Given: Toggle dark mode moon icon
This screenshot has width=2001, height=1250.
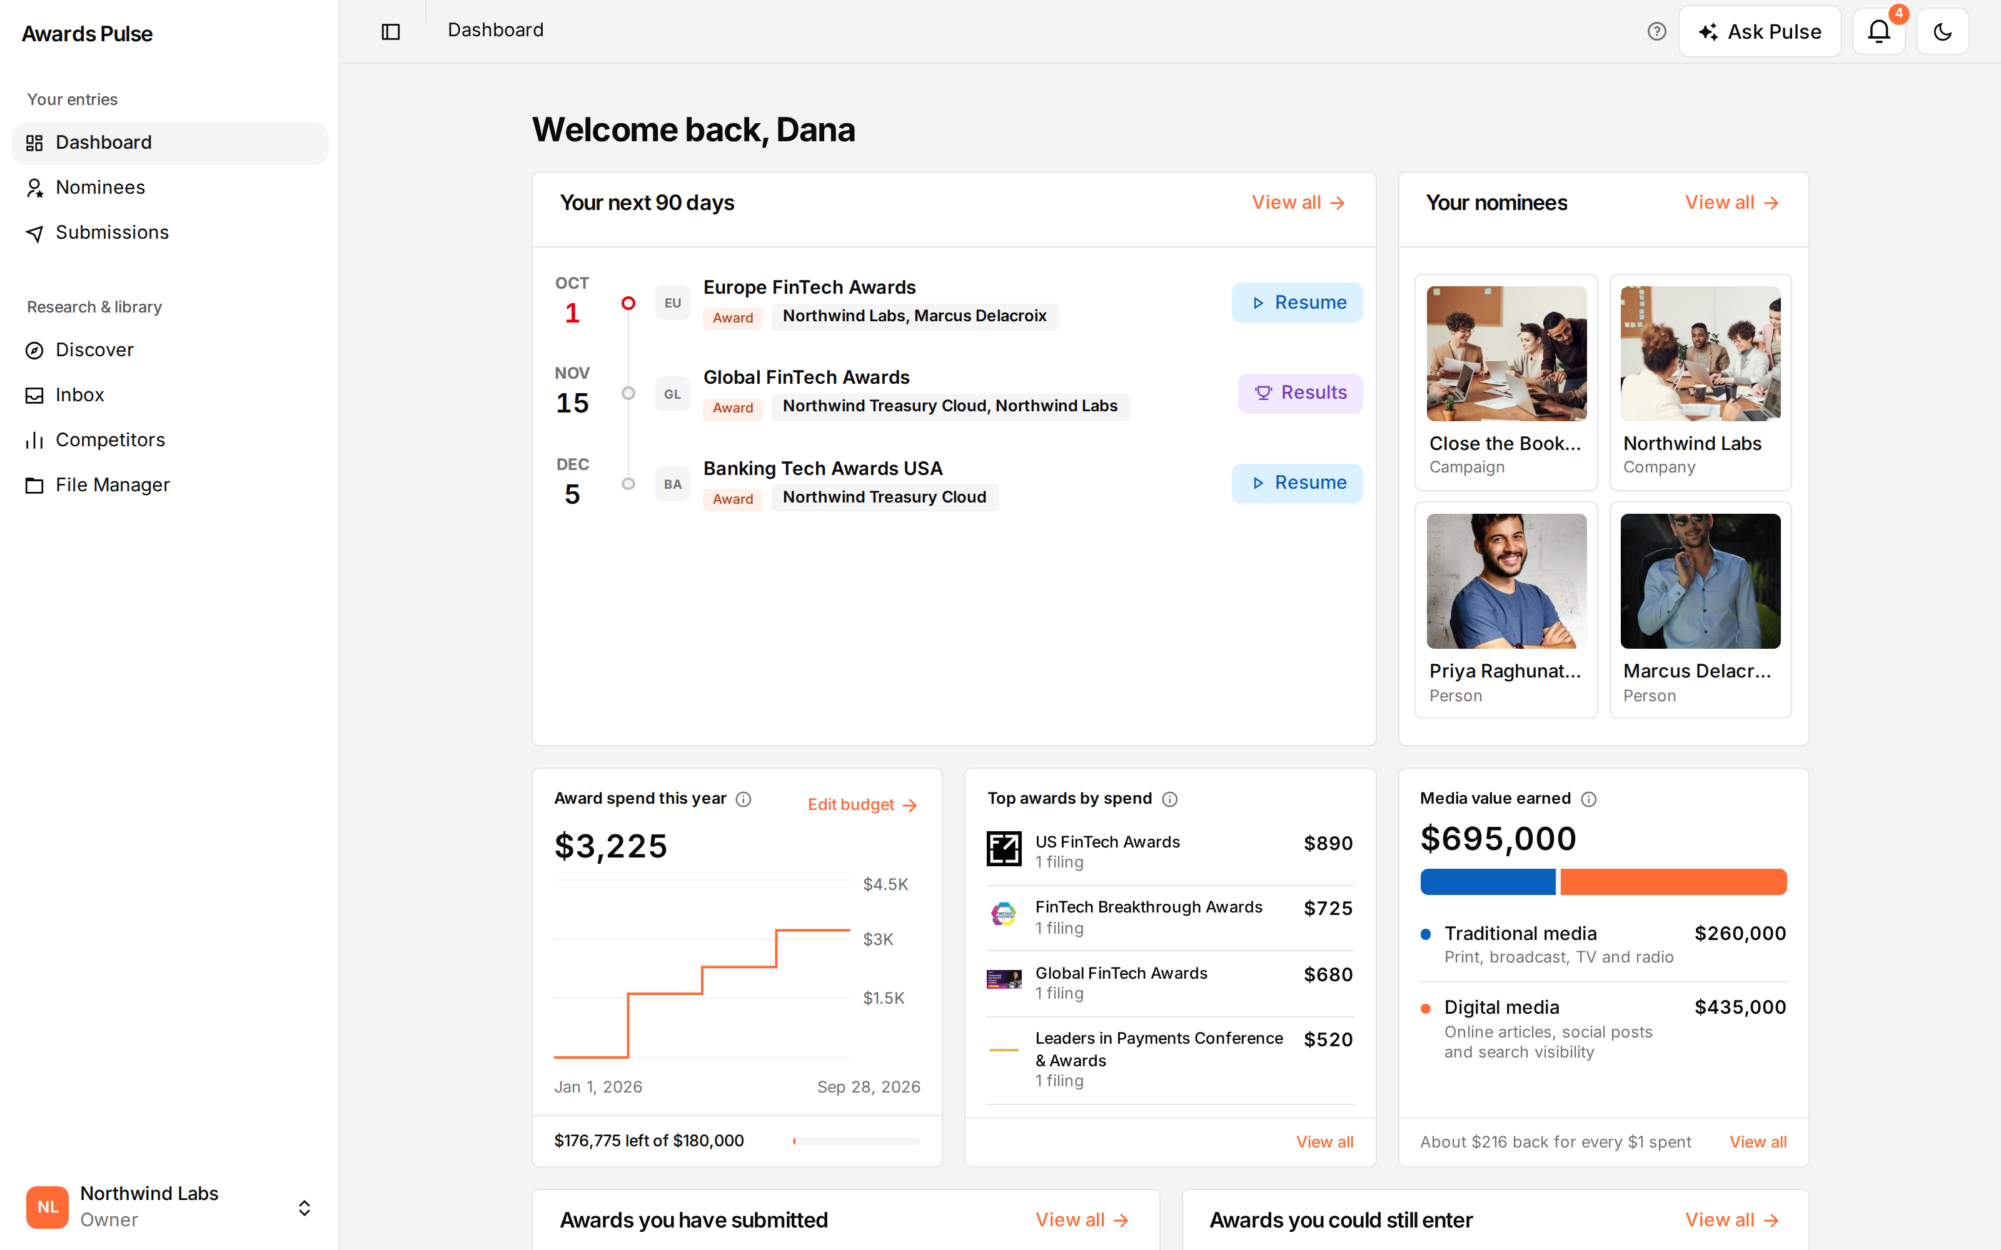Looking at the screenshot, I should 1942,31.
